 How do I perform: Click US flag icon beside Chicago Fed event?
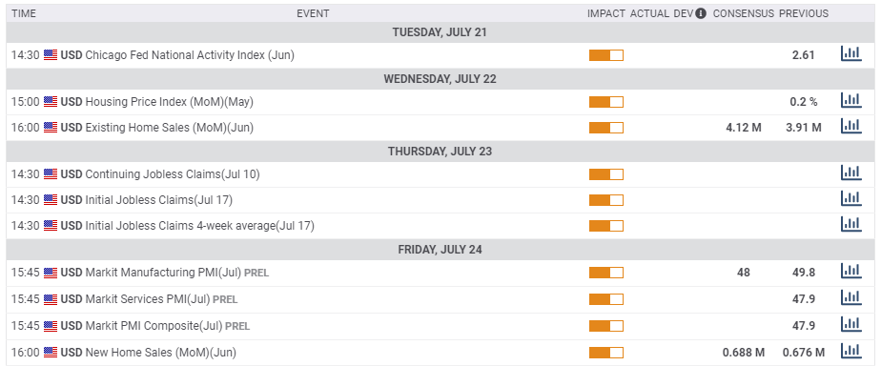point(51,55)
